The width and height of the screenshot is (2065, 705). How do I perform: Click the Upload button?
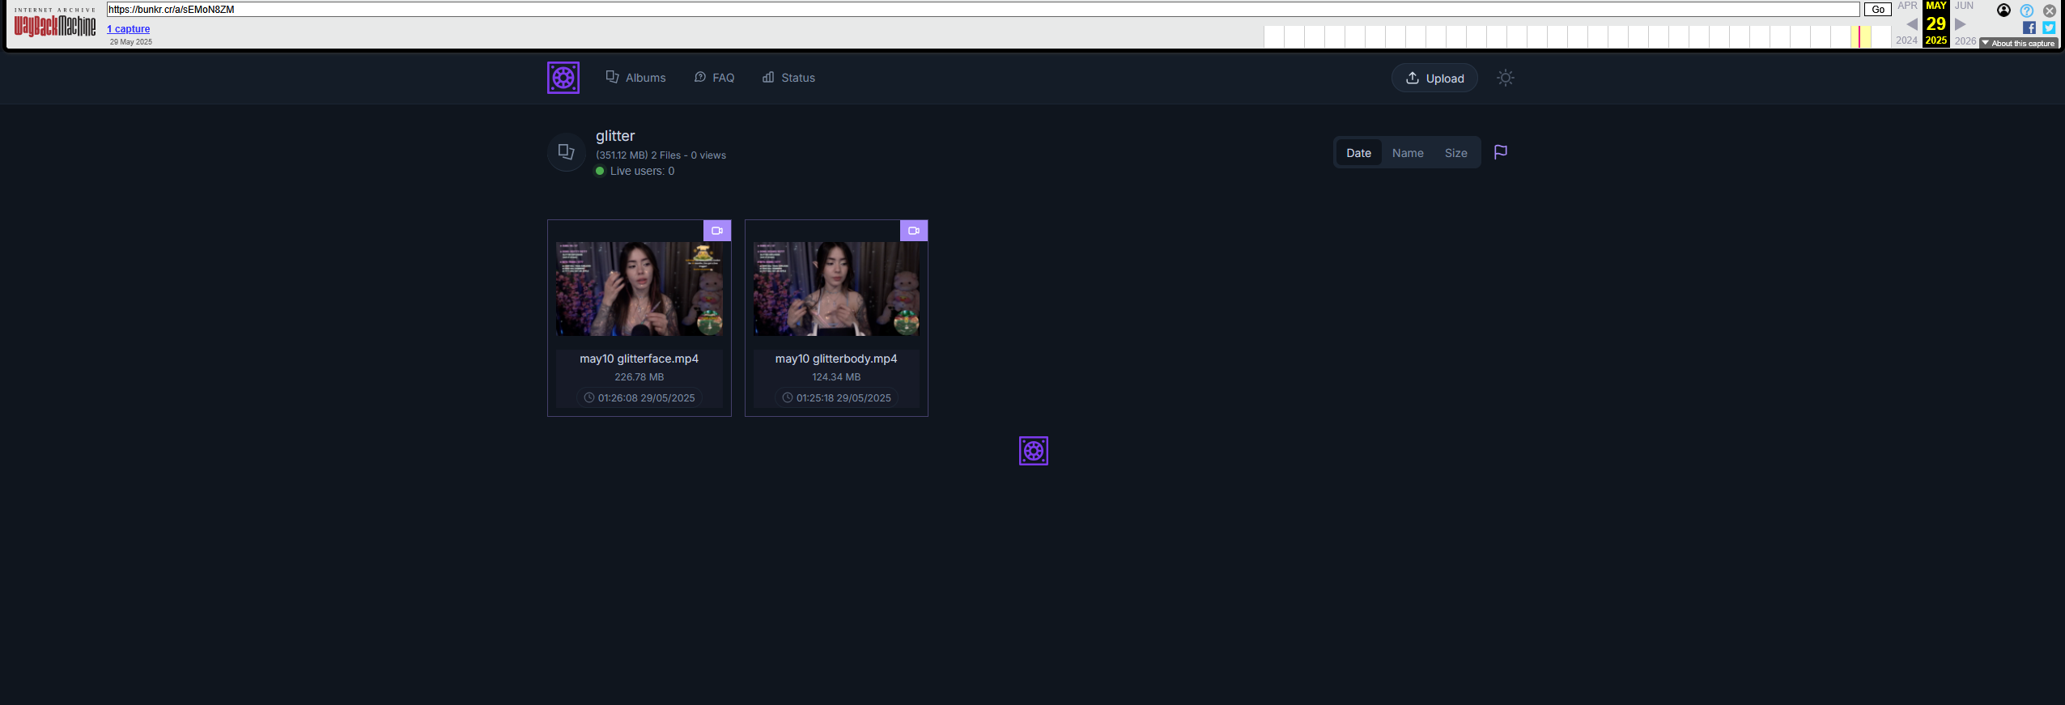1434,78
